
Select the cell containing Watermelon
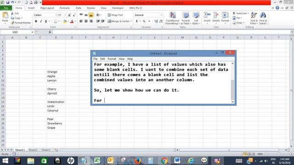56,102
